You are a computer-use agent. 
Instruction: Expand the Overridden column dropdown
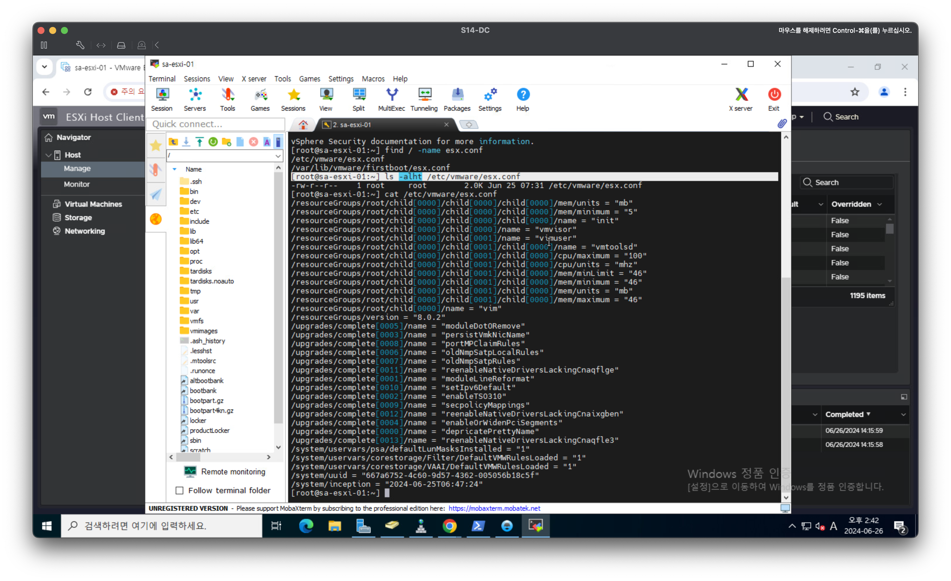coord(880,204)
